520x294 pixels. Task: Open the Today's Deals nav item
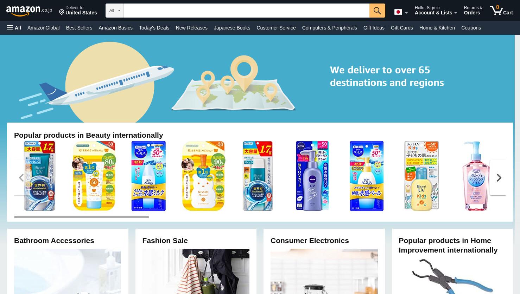point(154,28)
